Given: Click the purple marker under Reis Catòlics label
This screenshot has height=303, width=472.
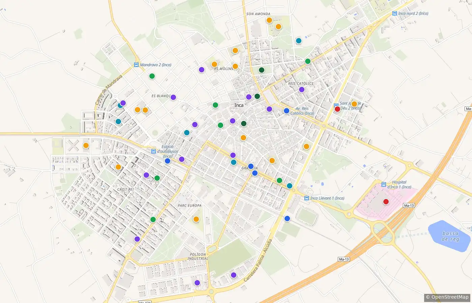Looking at the screenshot, I should tap(302, 90).
